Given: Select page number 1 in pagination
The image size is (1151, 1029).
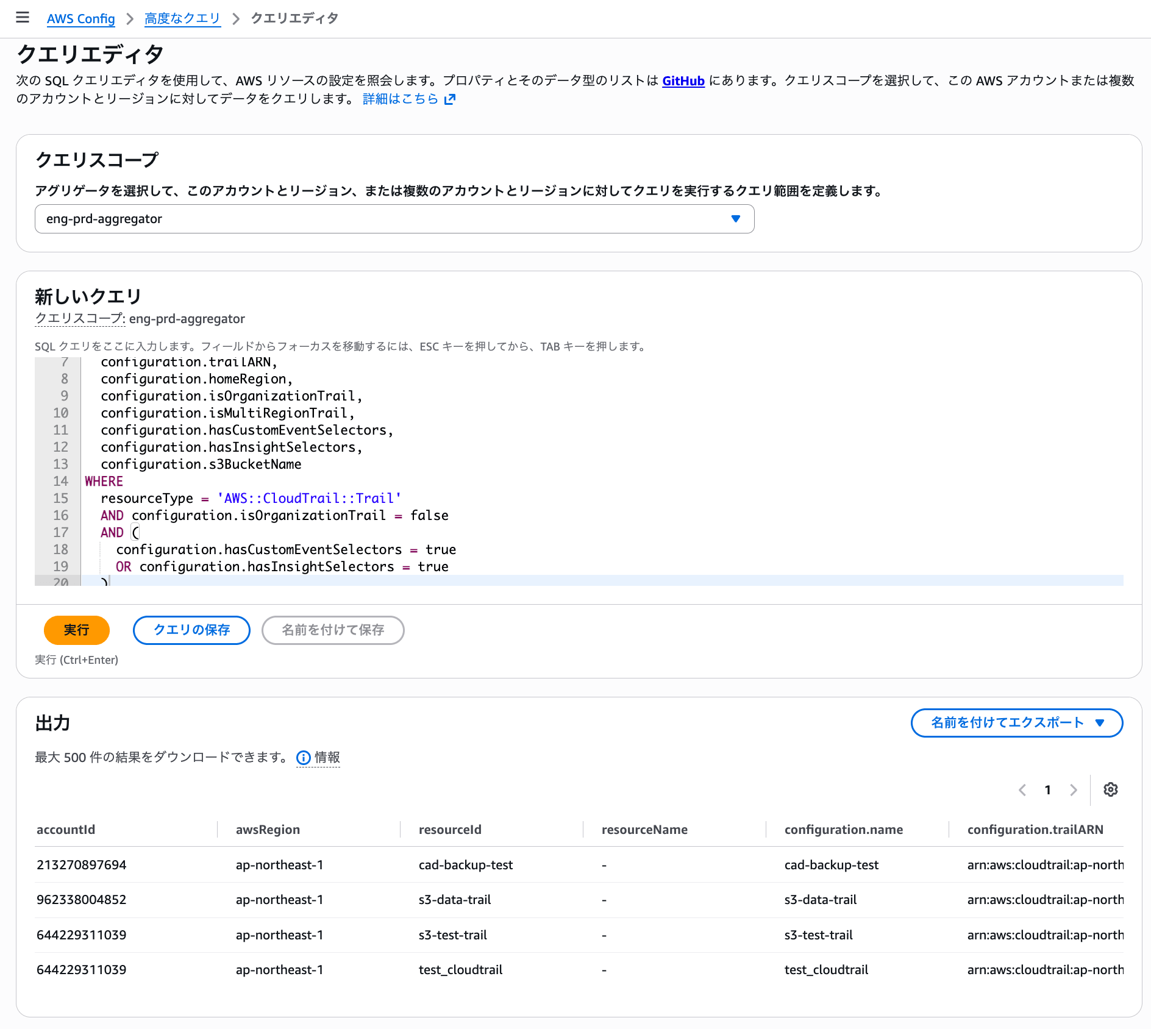Looking at the screenshot, I should pyautogui.click(x=1048, y=790).
